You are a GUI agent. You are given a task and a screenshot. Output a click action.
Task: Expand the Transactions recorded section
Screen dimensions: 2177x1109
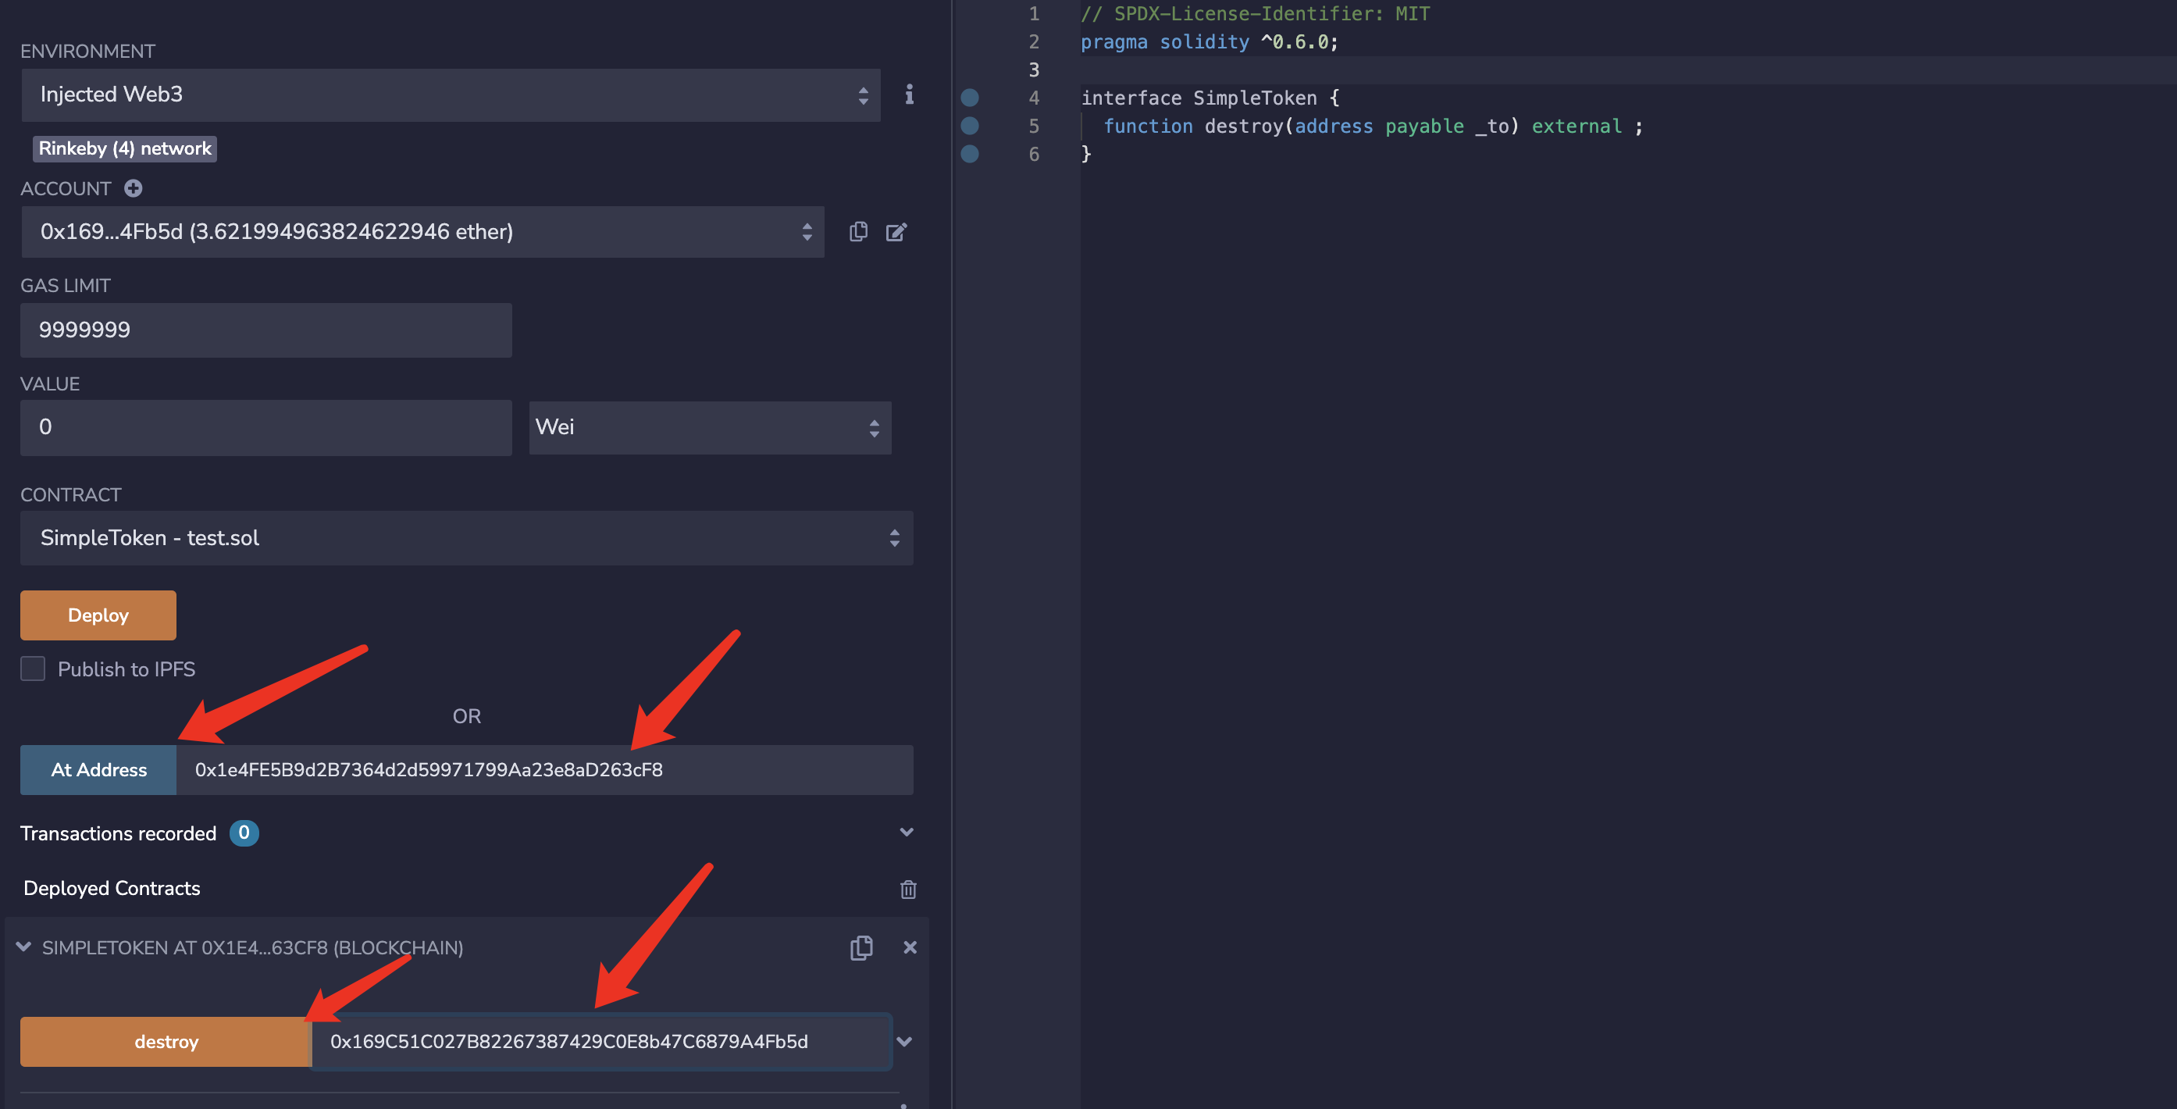pyautogui.click(x=906, y=833)
